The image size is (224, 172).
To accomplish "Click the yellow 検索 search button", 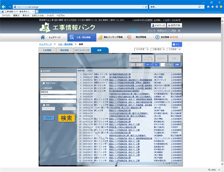I will pos(66,118).
